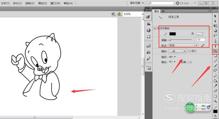Select the Lasso tool
Screen dimensions: 219x119
[215, 35]
